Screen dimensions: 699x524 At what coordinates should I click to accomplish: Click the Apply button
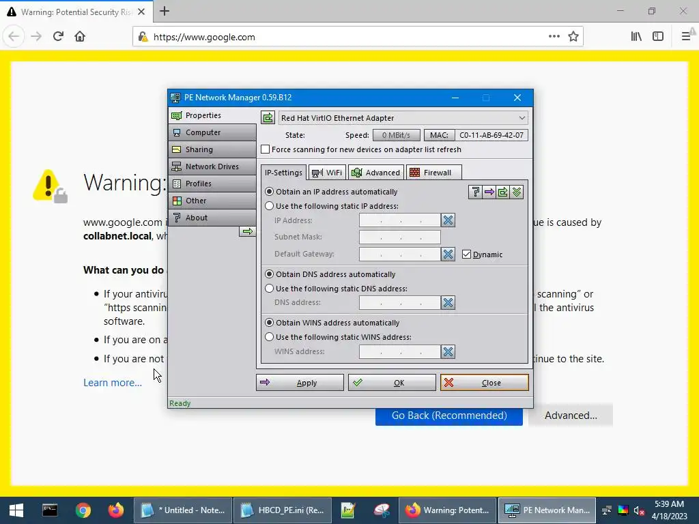(x=300, y=382)
